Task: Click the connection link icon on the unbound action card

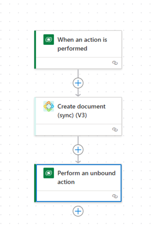Action: point(115,196)
